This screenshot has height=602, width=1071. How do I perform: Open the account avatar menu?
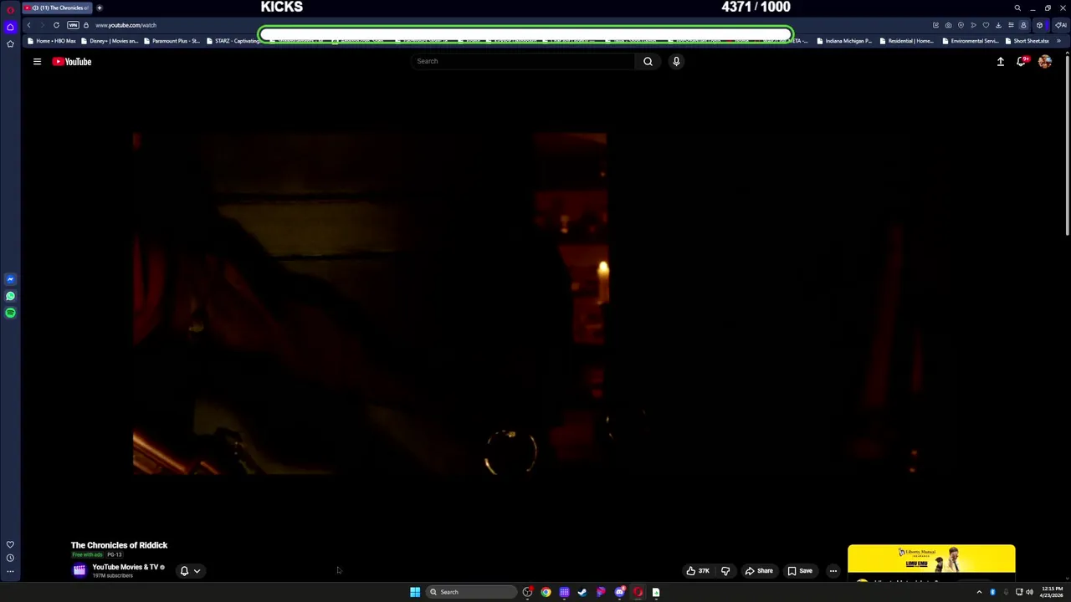1045,61
